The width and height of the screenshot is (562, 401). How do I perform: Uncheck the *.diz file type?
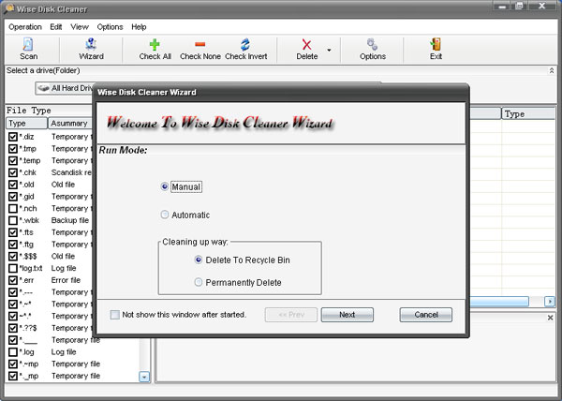point(13,137)
